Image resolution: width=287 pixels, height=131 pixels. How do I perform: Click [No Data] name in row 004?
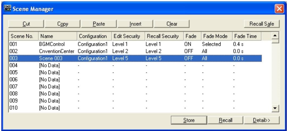click(49, 65)
